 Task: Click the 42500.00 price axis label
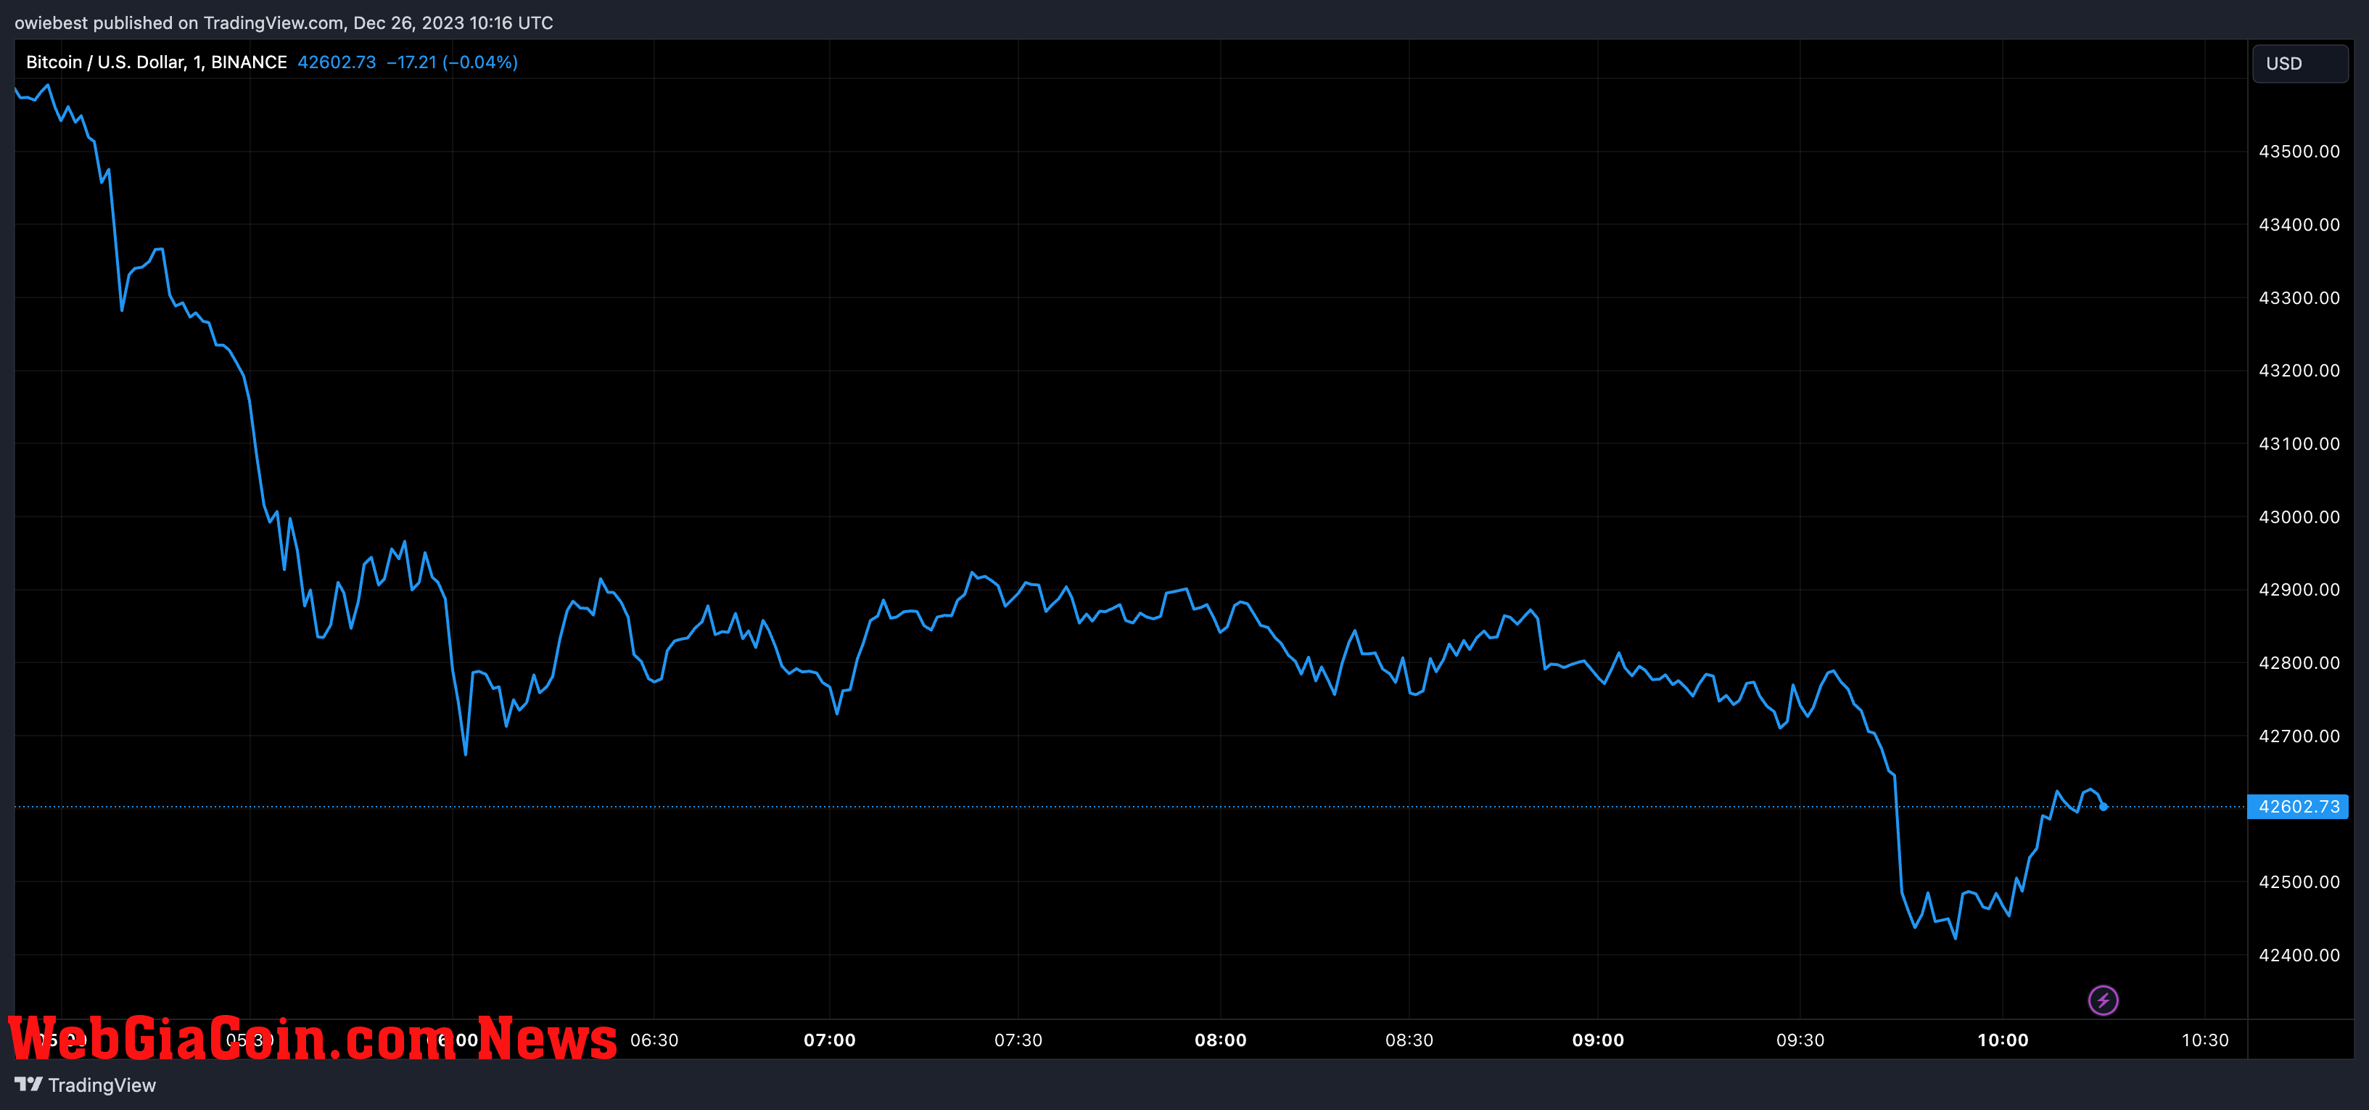(x=2299, y=882)
